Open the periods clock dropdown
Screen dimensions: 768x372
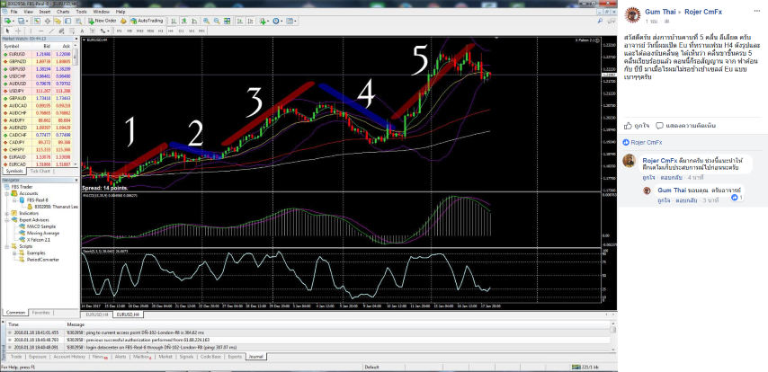click(x=278, y=21)
